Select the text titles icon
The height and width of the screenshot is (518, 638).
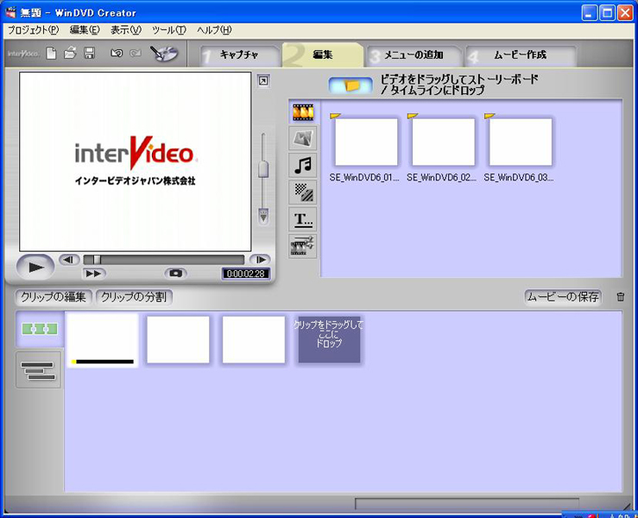click(x=303, y=219)
